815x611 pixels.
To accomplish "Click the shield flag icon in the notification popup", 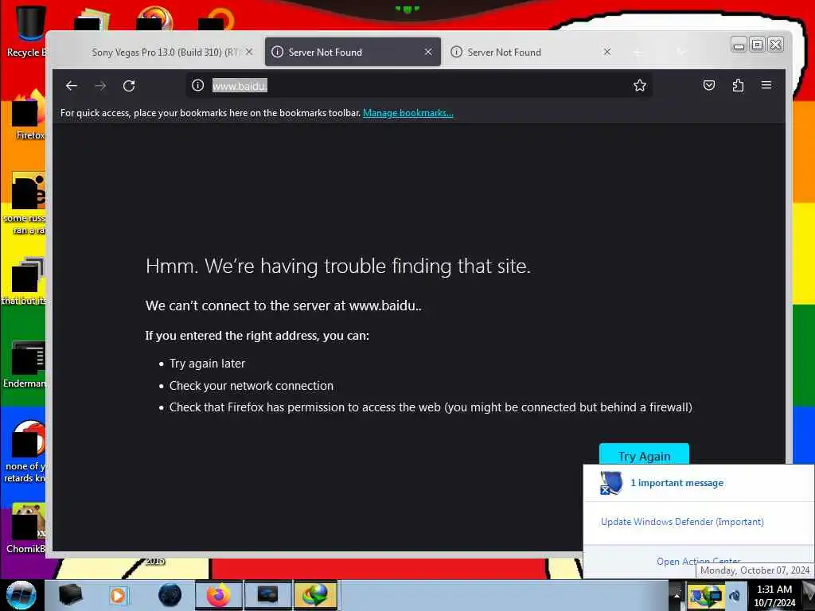I will coord(610,483).
